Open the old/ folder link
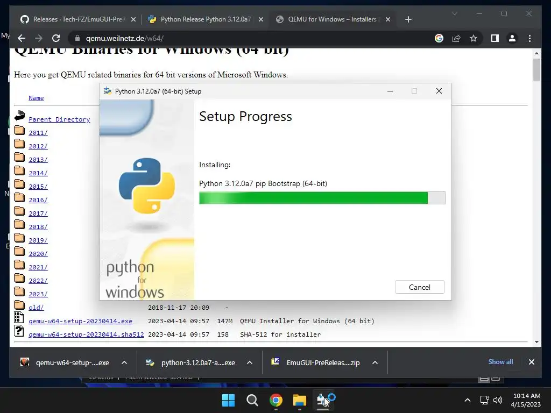Image resolution: width=551 pixels, height=413 pixels. pos(36,308)
